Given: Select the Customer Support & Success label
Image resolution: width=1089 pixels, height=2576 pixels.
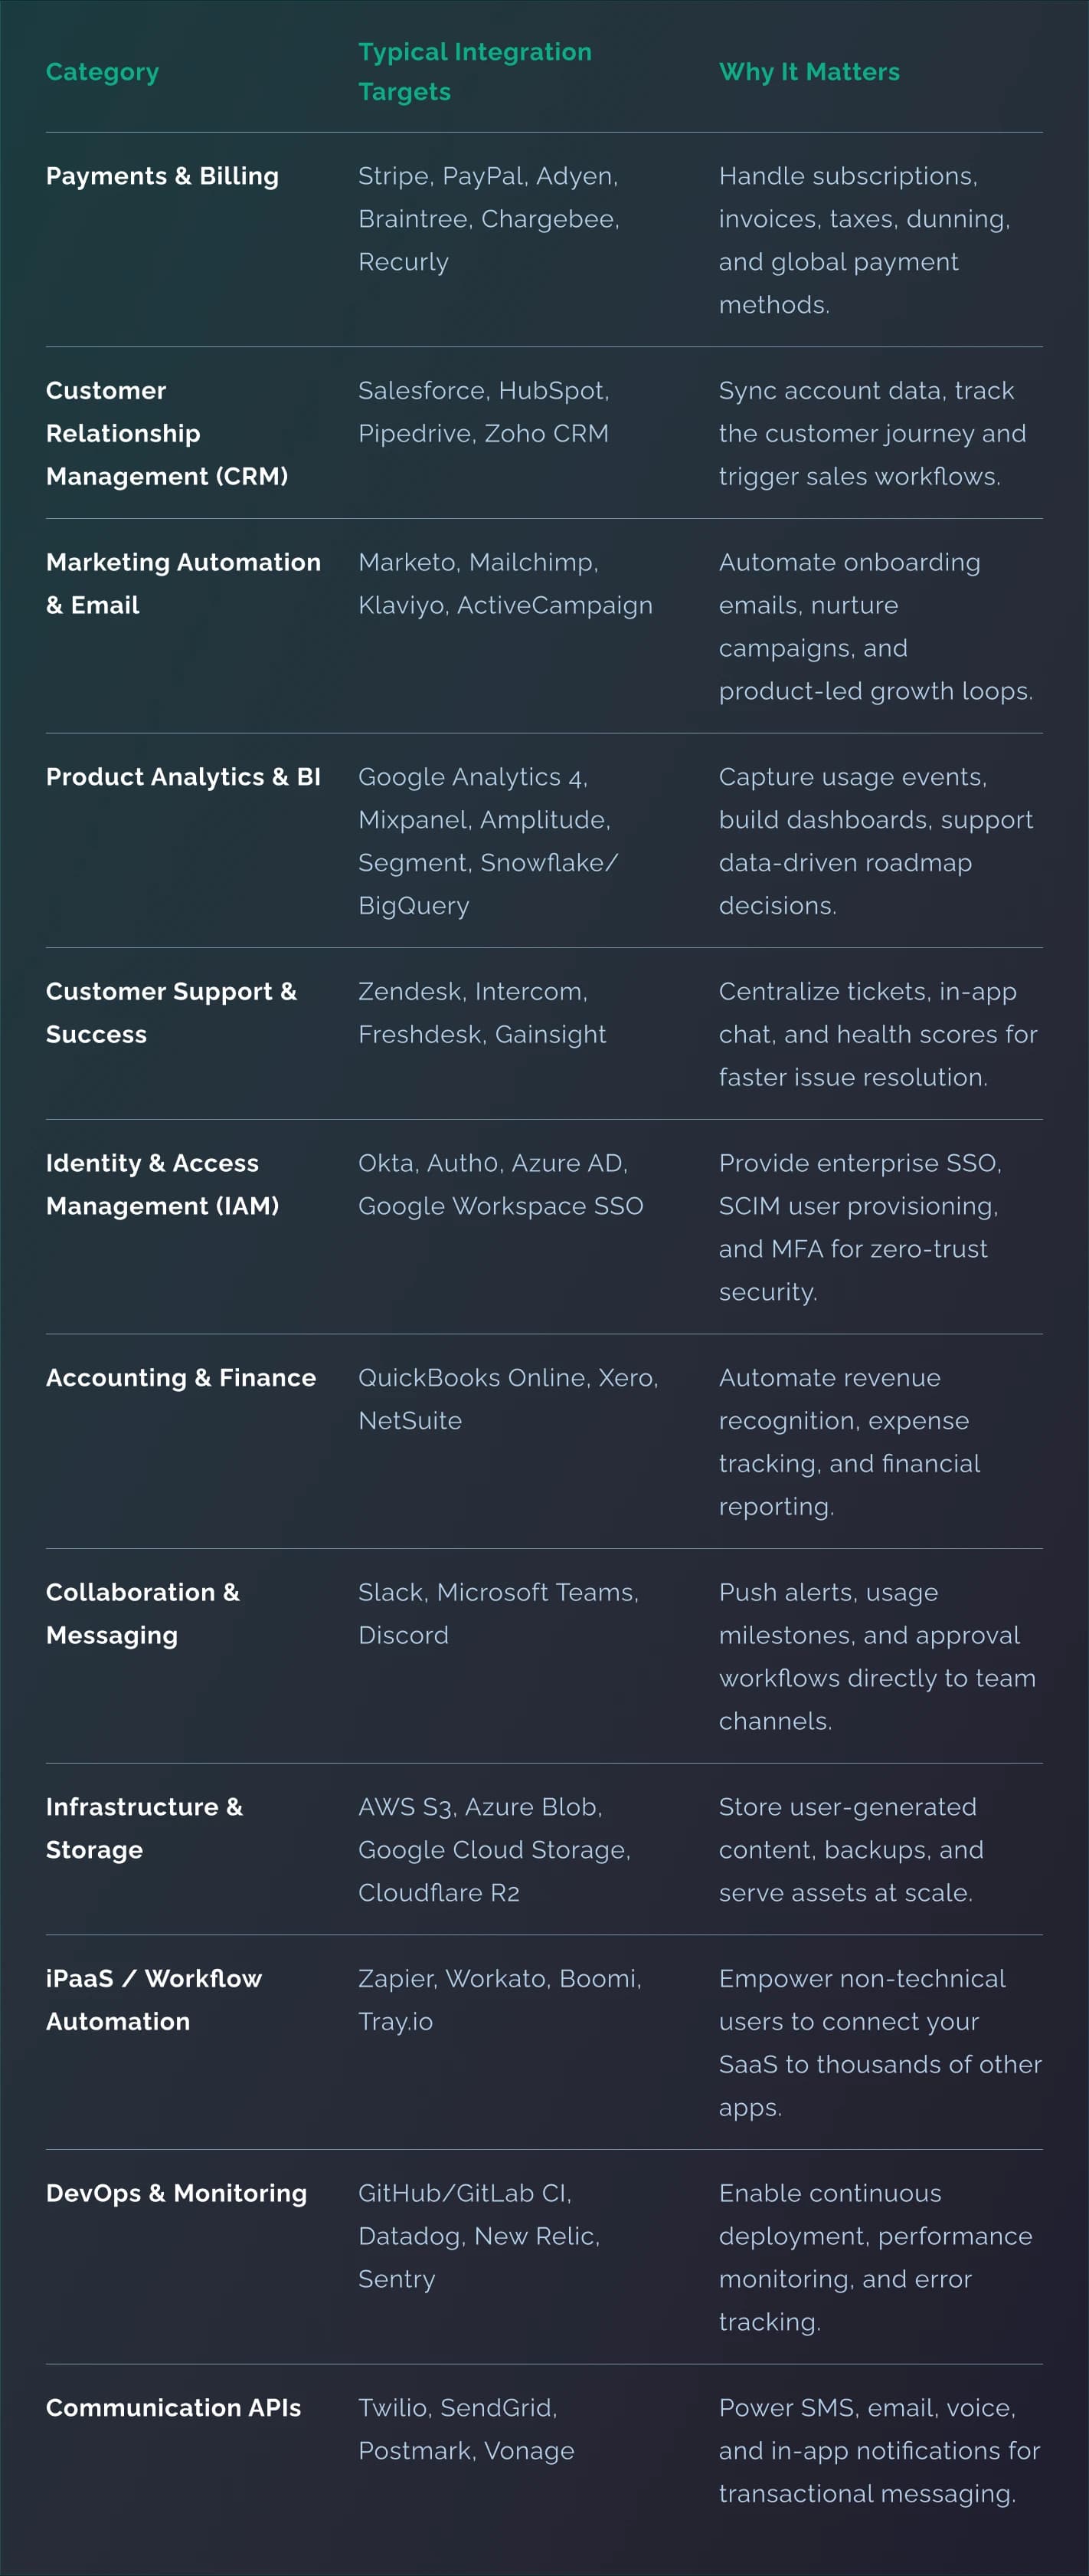Looking at the screenshot, I should (x=171, y=1012).
